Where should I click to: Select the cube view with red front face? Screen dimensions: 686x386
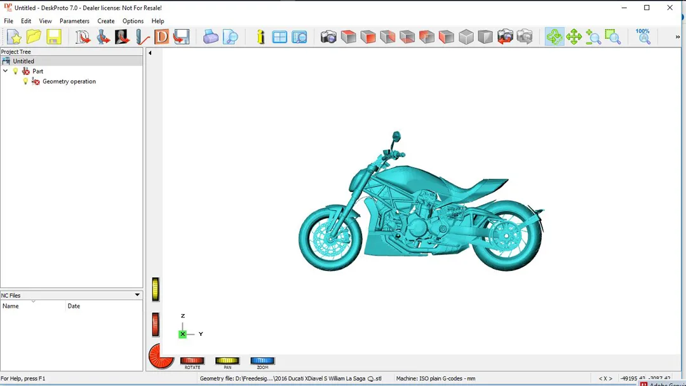368,37
